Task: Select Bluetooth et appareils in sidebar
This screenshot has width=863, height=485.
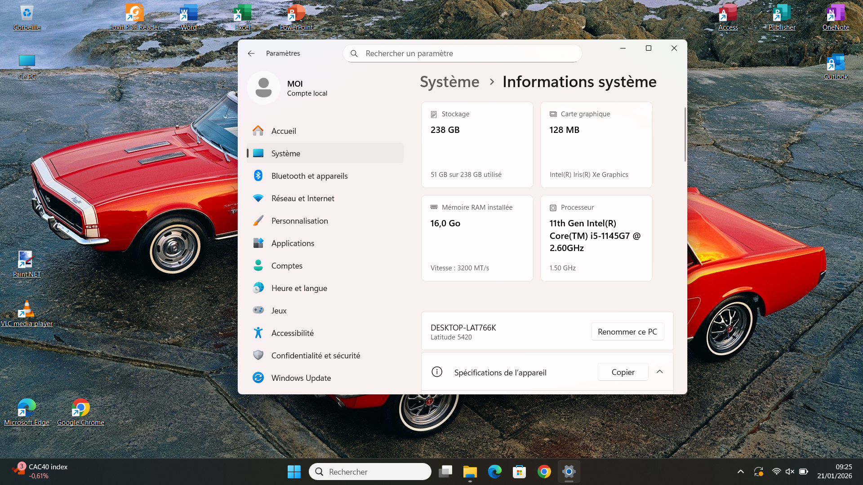Action: coord(325,176)
